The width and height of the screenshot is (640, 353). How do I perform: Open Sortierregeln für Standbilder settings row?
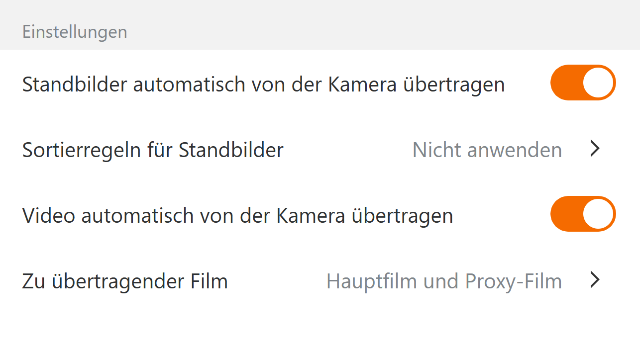[x=319, y=149]
